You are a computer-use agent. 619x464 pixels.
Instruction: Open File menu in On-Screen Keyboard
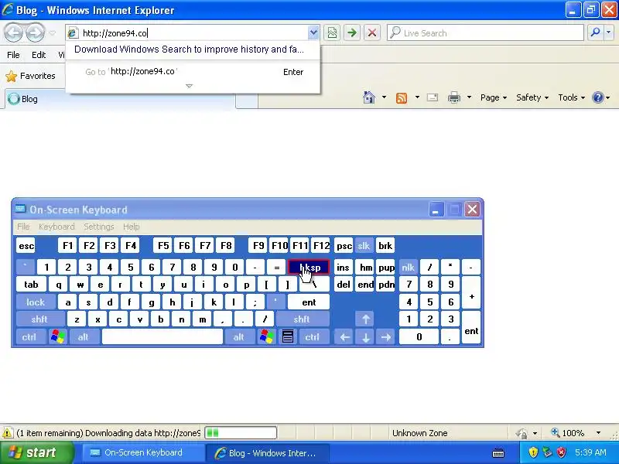(x=23, y=227)
